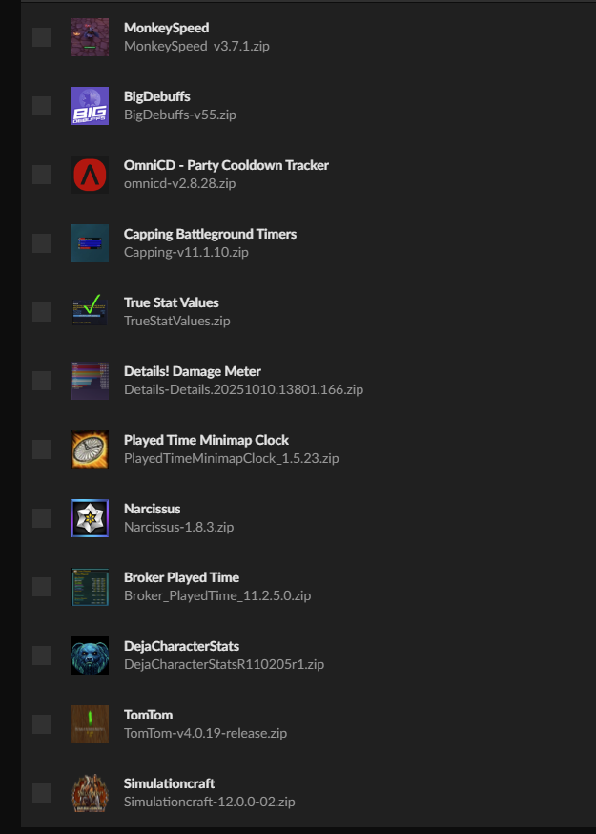Open the BigDebuffs addon title
The height and width of the screenshot is (834, 596).
point(156,96)
